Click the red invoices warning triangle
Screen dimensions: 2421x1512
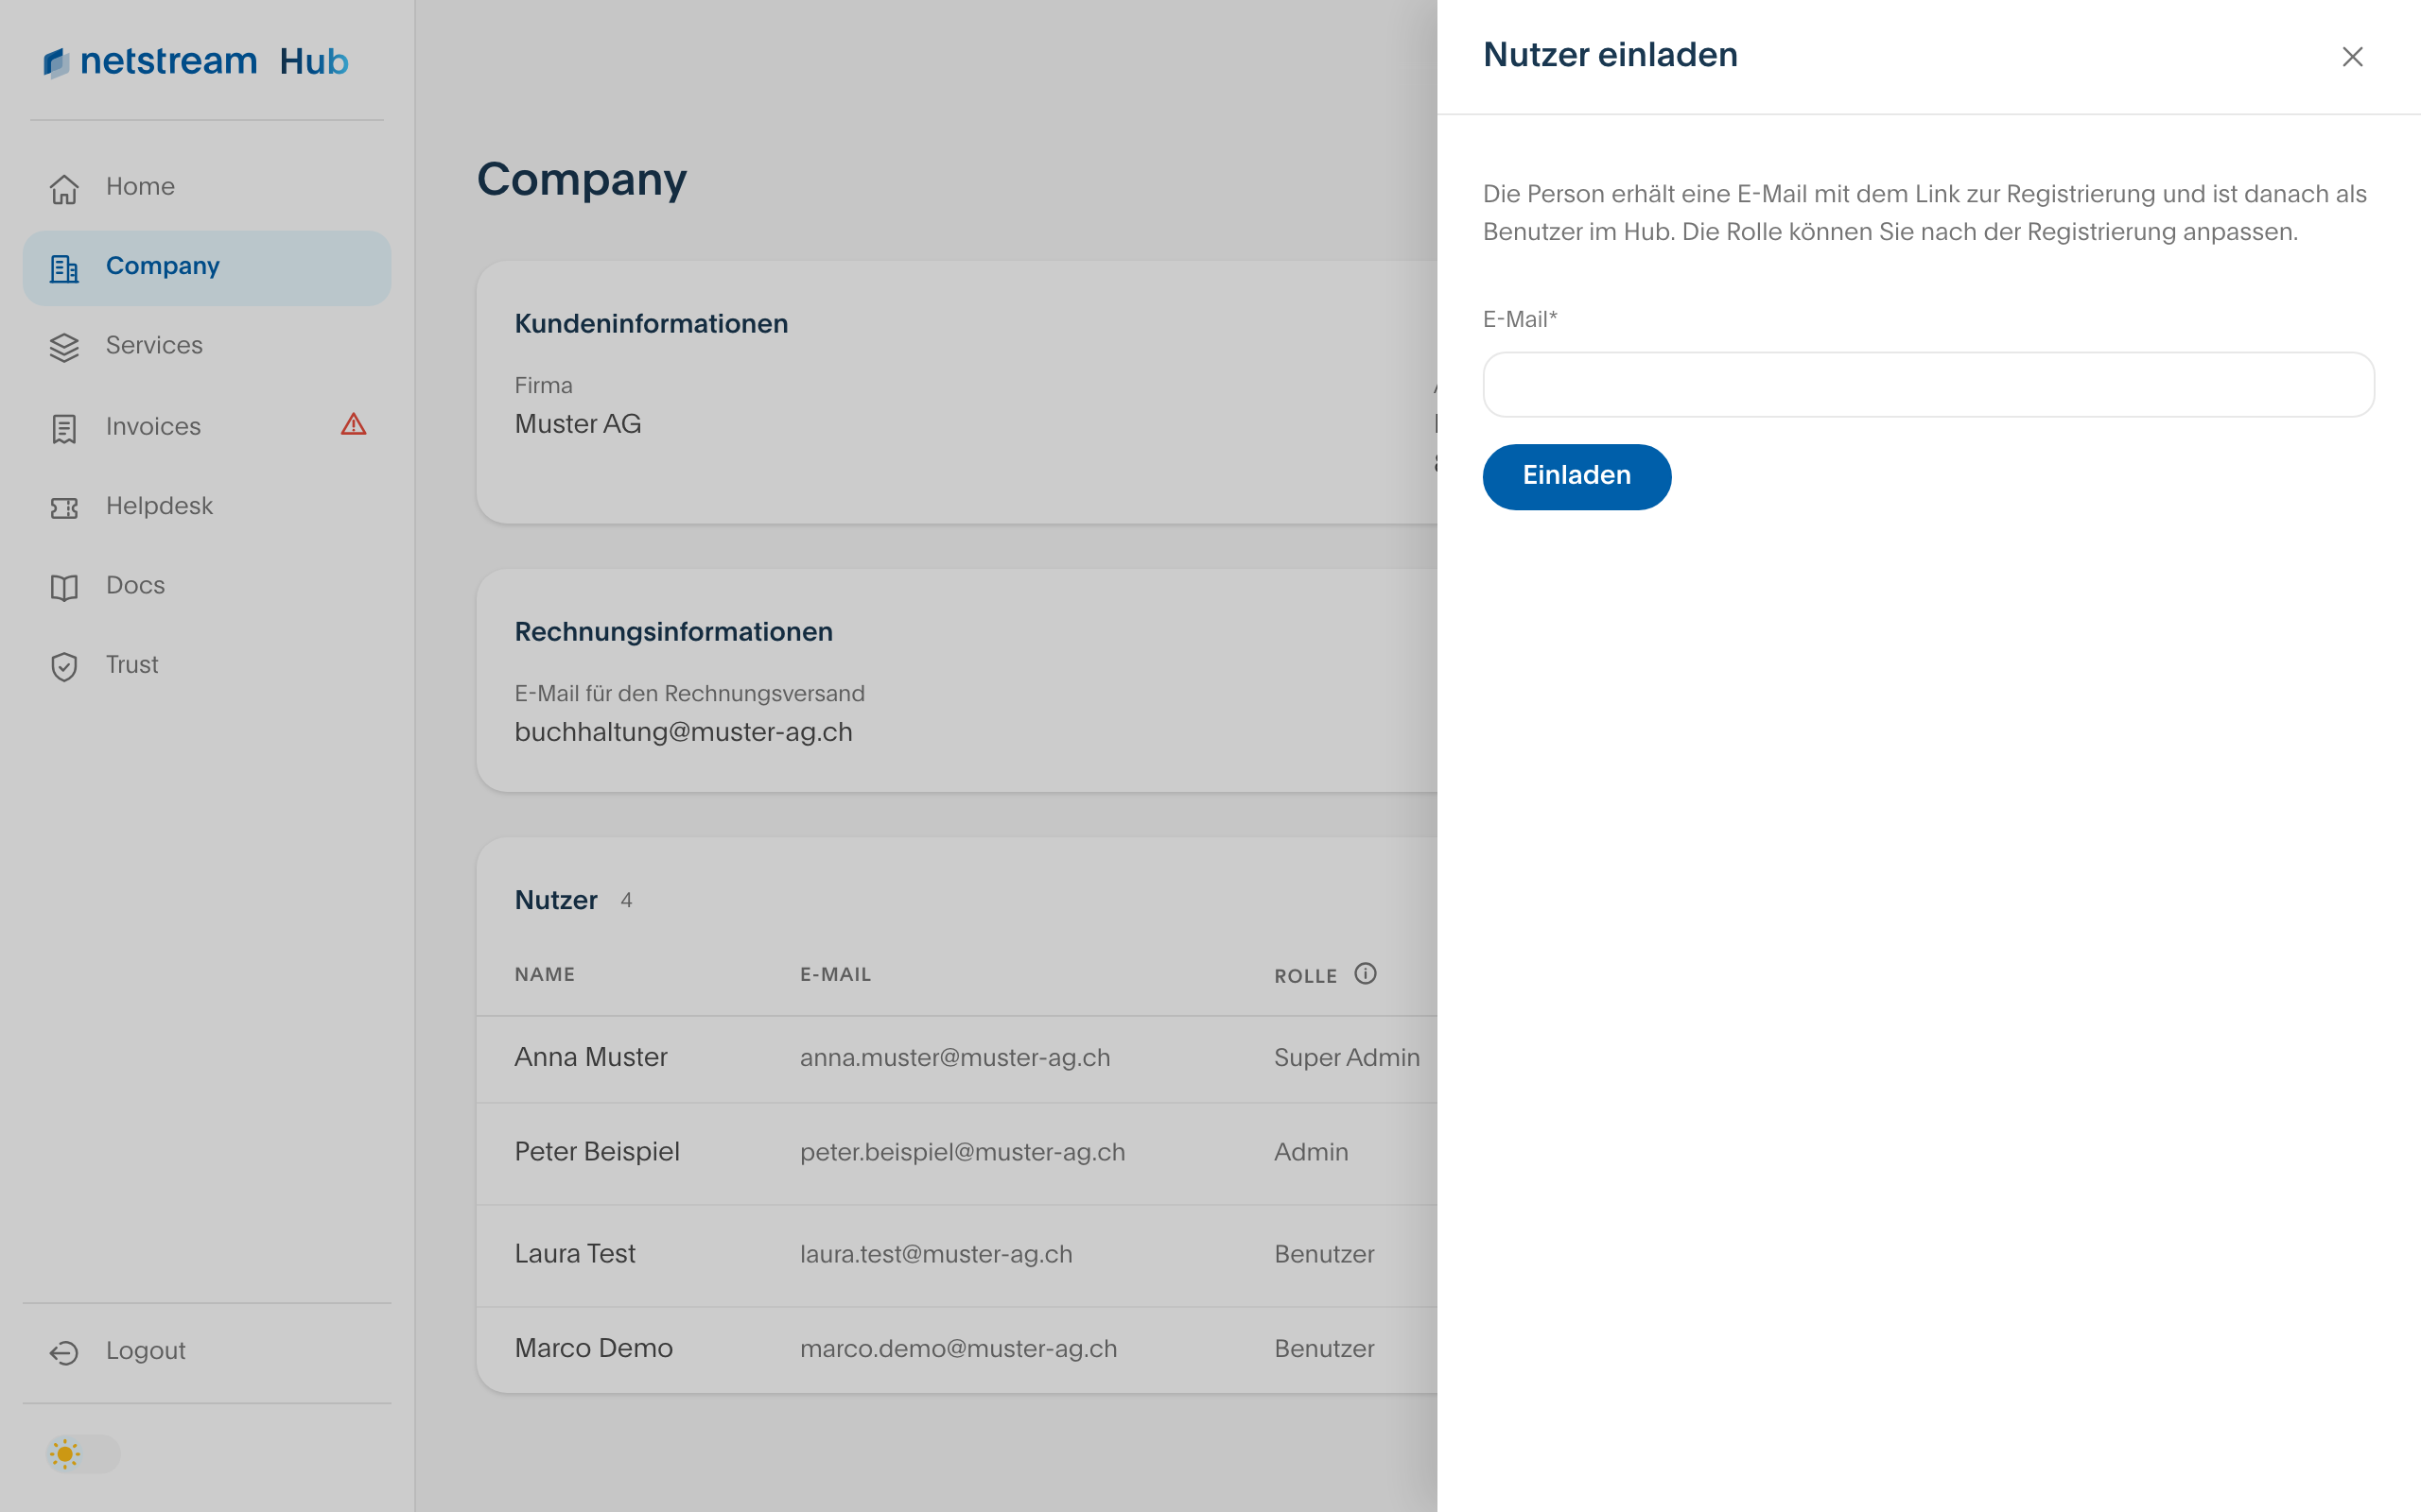coord(353,425)
